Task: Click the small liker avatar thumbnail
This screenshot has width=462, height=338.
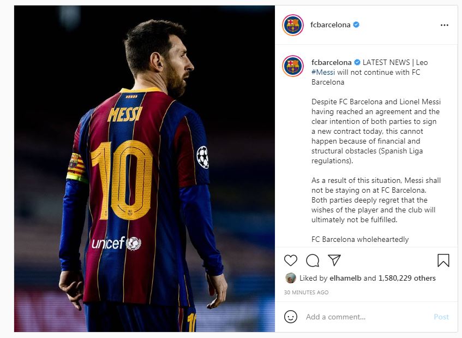Action: (x=291, y=278)
